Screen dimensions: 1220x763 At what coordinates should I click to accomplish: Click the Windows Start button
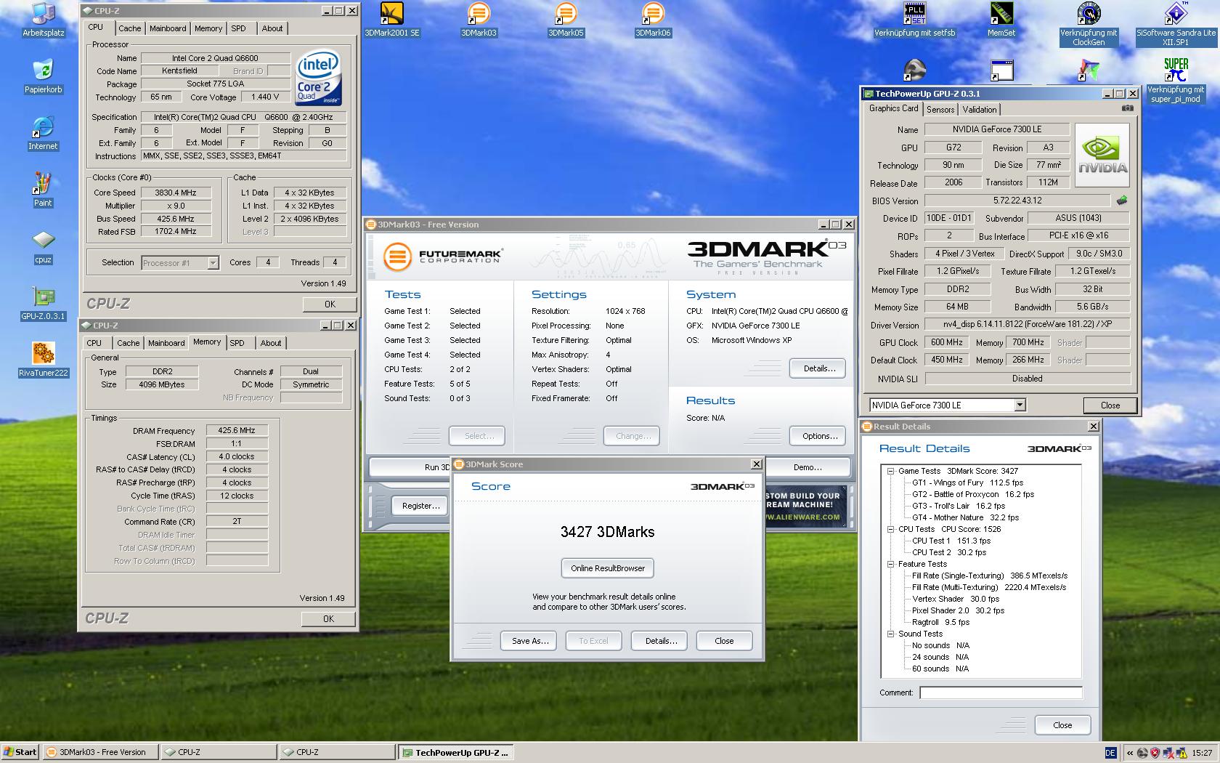20,753
